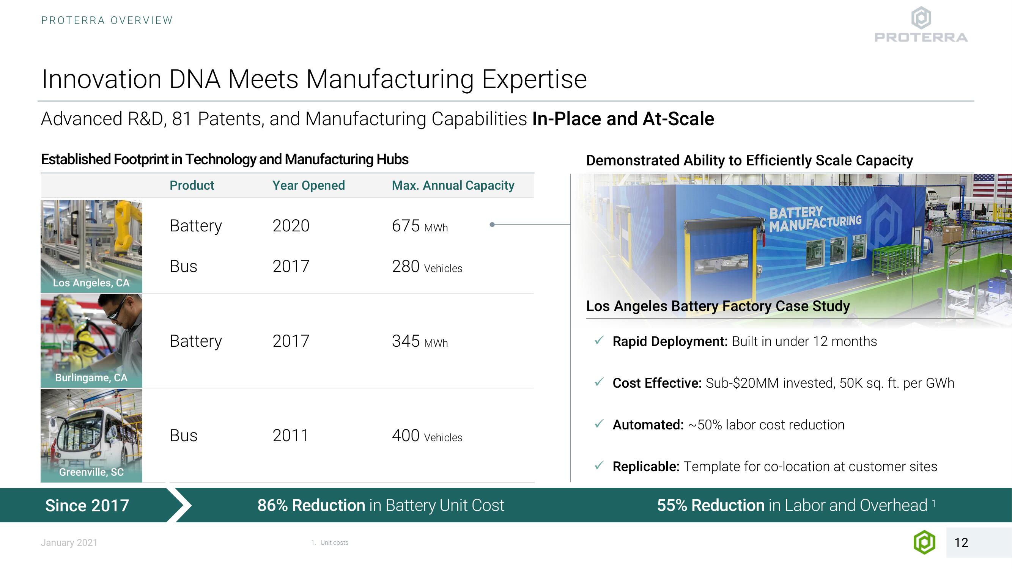The height and width of the screenshot is (569, 1012).
Task: Select the Greenville, SC bus photo
Action: (x=91, y=435)
